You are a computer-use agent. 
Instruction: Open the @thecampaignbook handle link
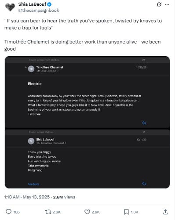coord(39,11)
